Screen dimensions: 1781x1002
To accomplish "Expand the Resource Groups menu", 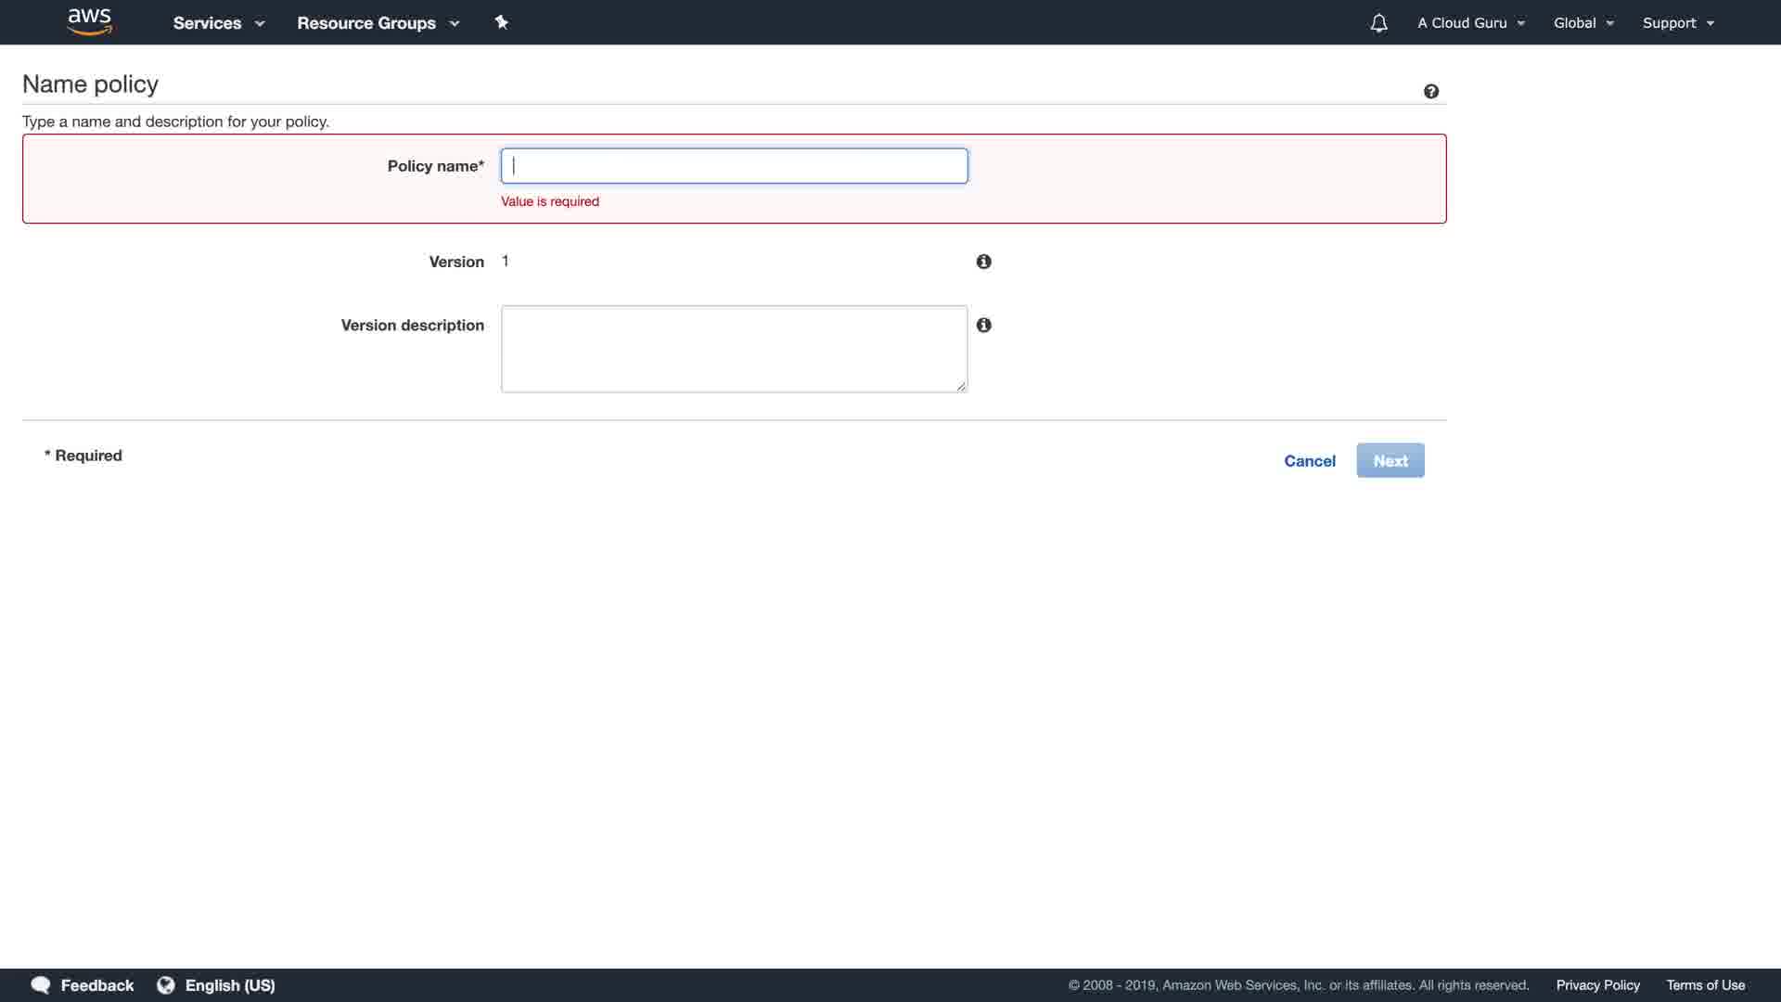I will click(x=378, y=23).
